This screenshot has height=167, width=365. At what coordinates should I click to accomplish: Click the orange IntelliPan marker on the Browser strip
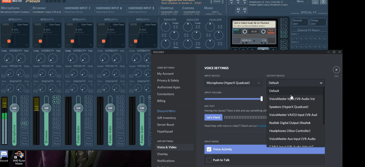click(x=40, y=41)
